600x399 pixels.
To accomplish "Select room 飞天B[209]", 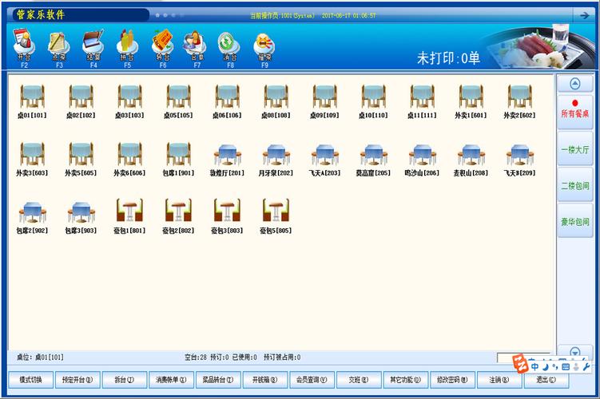I will click(519, 160).
